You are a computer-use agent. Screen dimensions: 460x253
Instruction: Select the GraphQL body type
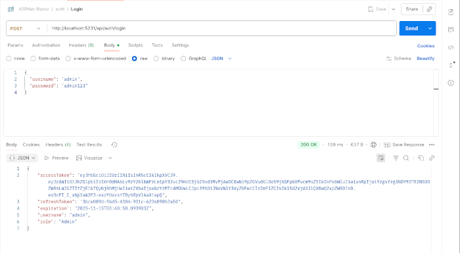[x=183, y=58]
